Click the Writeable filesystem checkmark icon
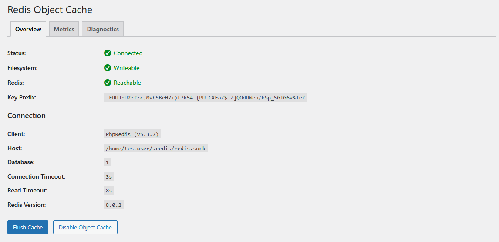This screenshot has width=499, height=242. [x=108, y=68]
